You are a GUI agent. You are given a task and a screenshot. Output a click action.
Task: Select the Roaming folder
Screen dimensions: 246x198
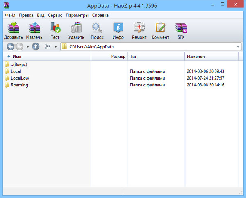tap(19, 85)
